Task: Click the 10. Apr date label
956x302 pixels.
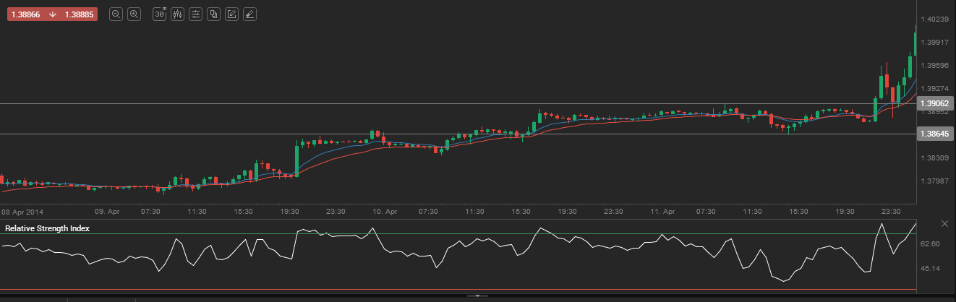Action: 385,212
